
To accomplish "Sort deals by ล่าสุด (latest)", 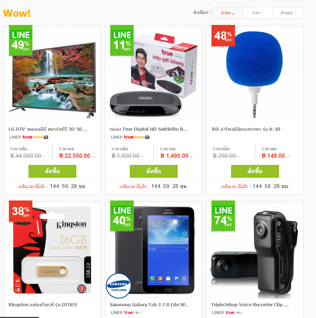I will click(227, 13).
